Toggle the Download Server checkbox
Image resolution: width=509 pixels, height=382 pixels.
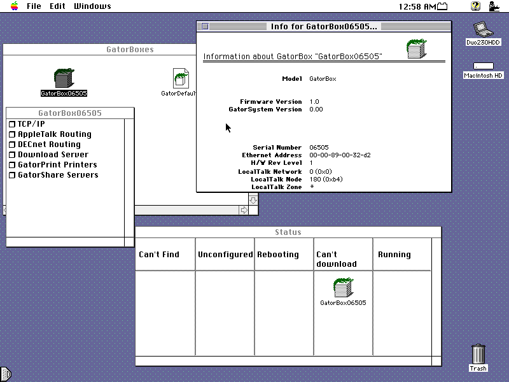point(12,155)
